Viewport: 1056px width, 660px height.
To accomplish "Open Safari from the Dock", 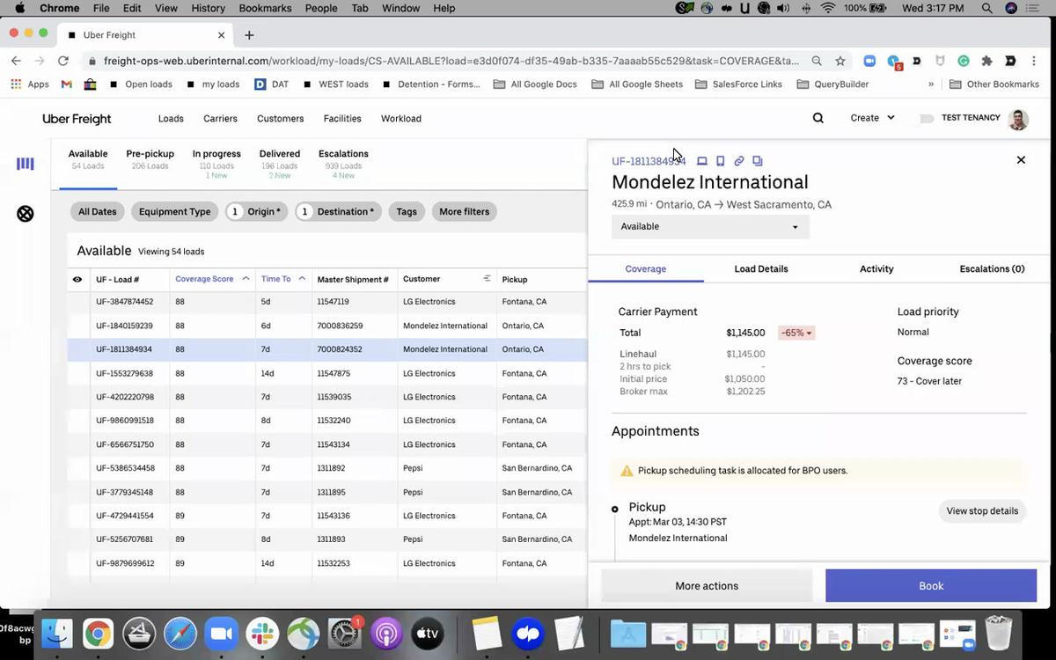I will pyautogui.click(x=180, y=634).
